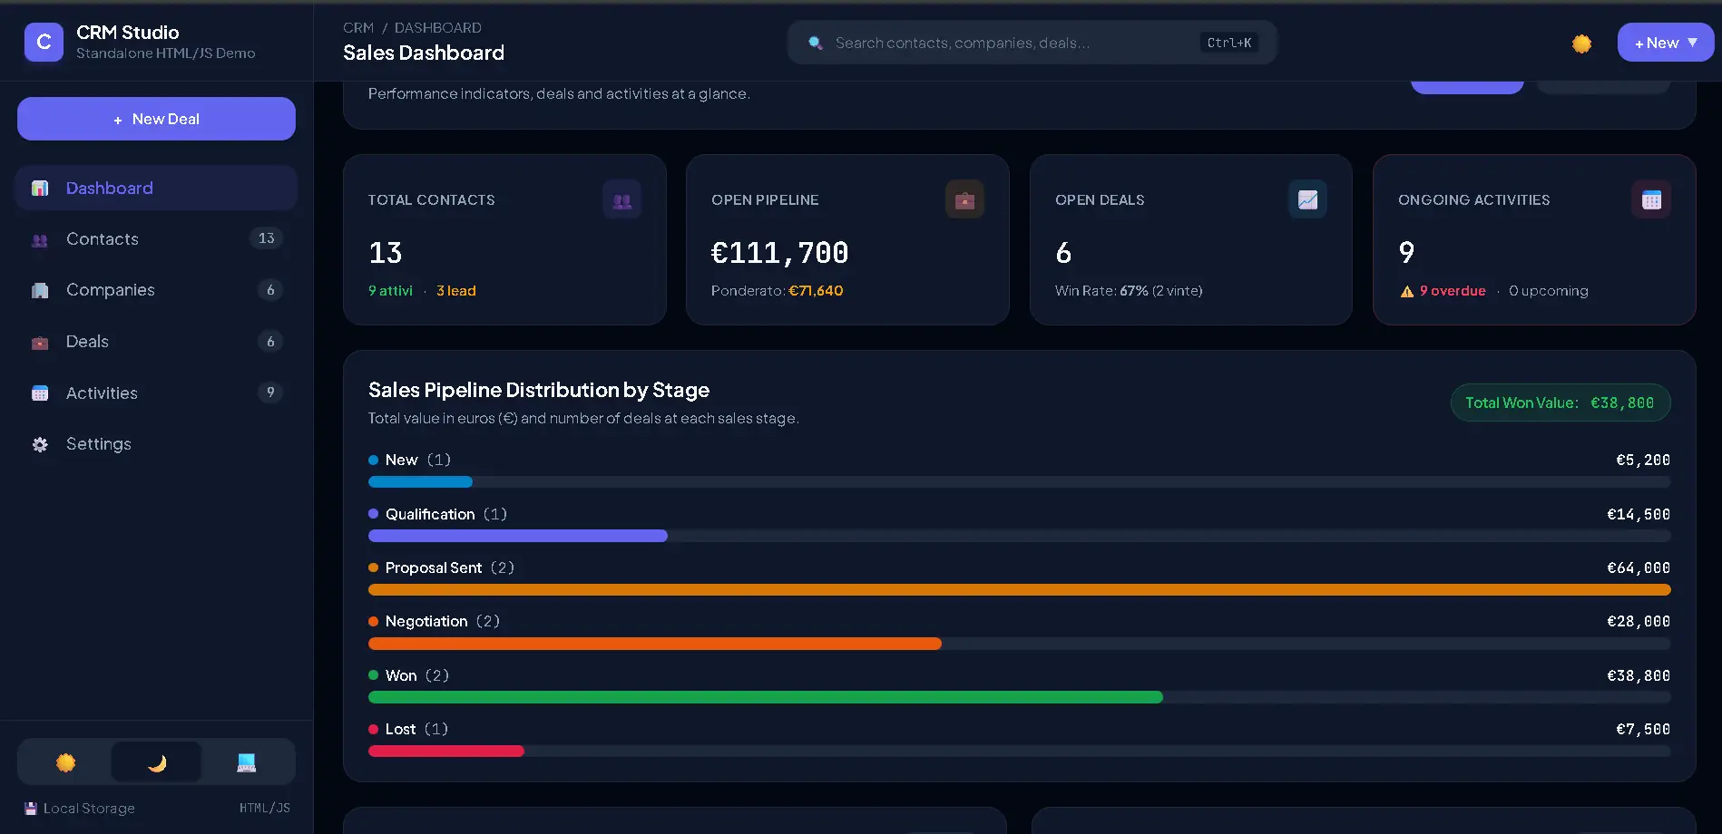
Task: Open the Dashboard menu item
Action: (x=156, y=188)
